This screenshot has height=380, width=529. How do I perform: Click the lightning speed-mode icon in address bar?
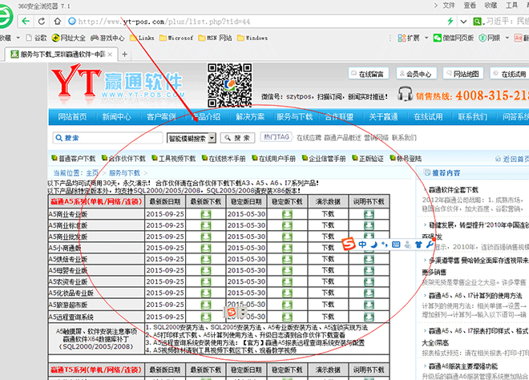pyautogui.click(x=450, y=22)
